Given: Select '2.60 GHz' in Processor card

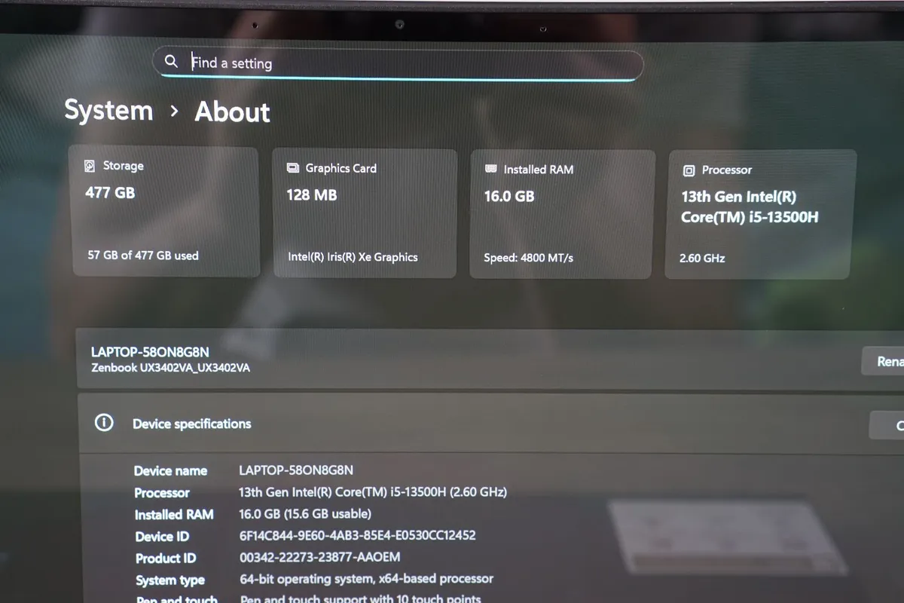Looking at the screenshot, I should click(702, 258).
